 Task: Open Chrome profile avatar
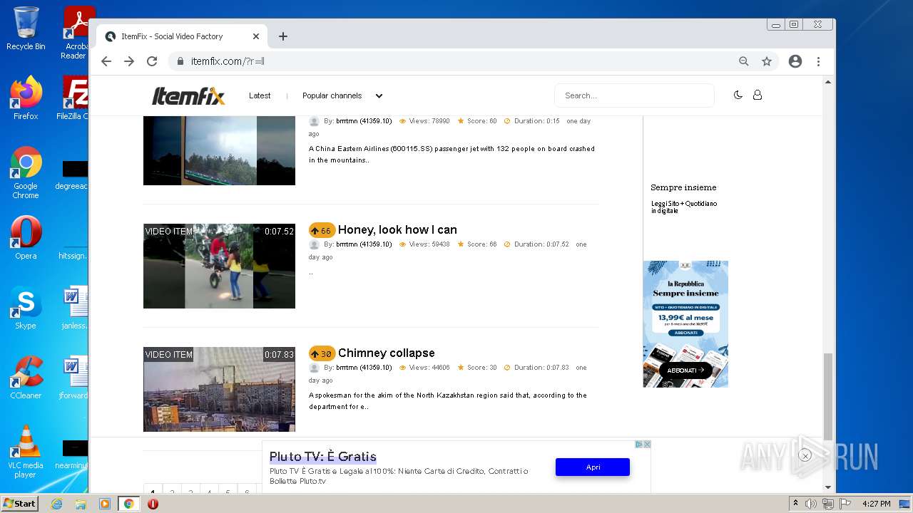pyautogui.click(x=795, y=61)
